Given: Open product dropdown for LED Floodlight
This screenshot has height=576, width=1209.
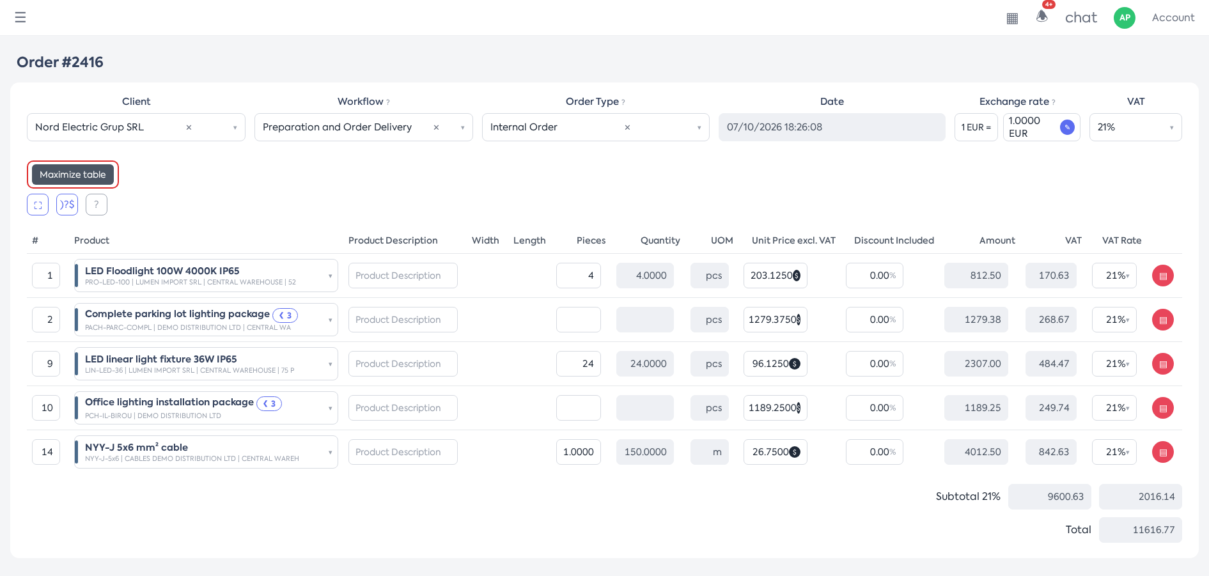Looking at the screenshot, I should tap(330, 276).
